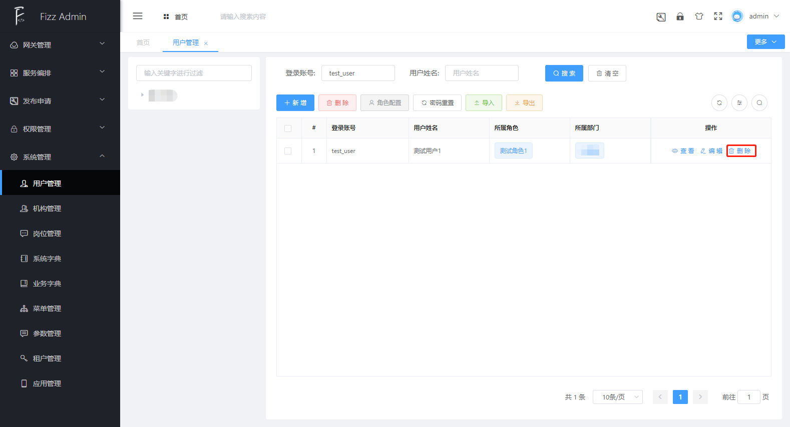
Task: Focus the tree keyword filter input
Action: point(194,73)
